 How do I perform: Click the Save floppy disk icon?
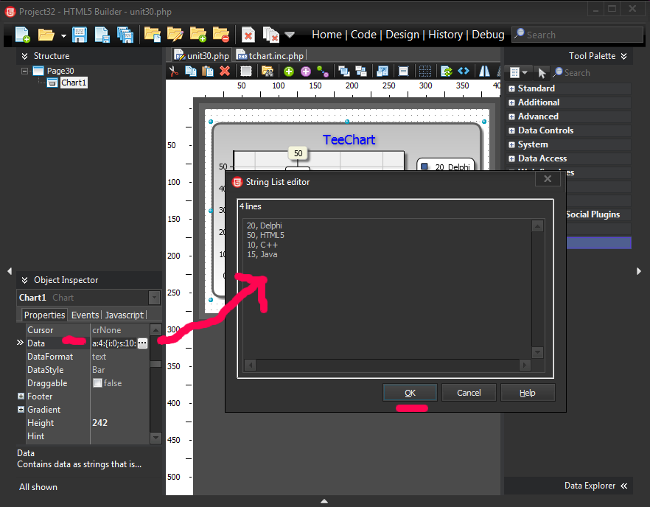click(x=80, y=35)
